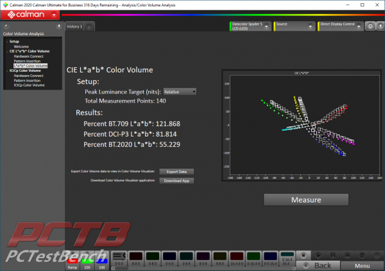Select the 0 16.4 16.4 cyan swatch
The width and height of the screenshot is (385, 271).
(x=287, y=259)
